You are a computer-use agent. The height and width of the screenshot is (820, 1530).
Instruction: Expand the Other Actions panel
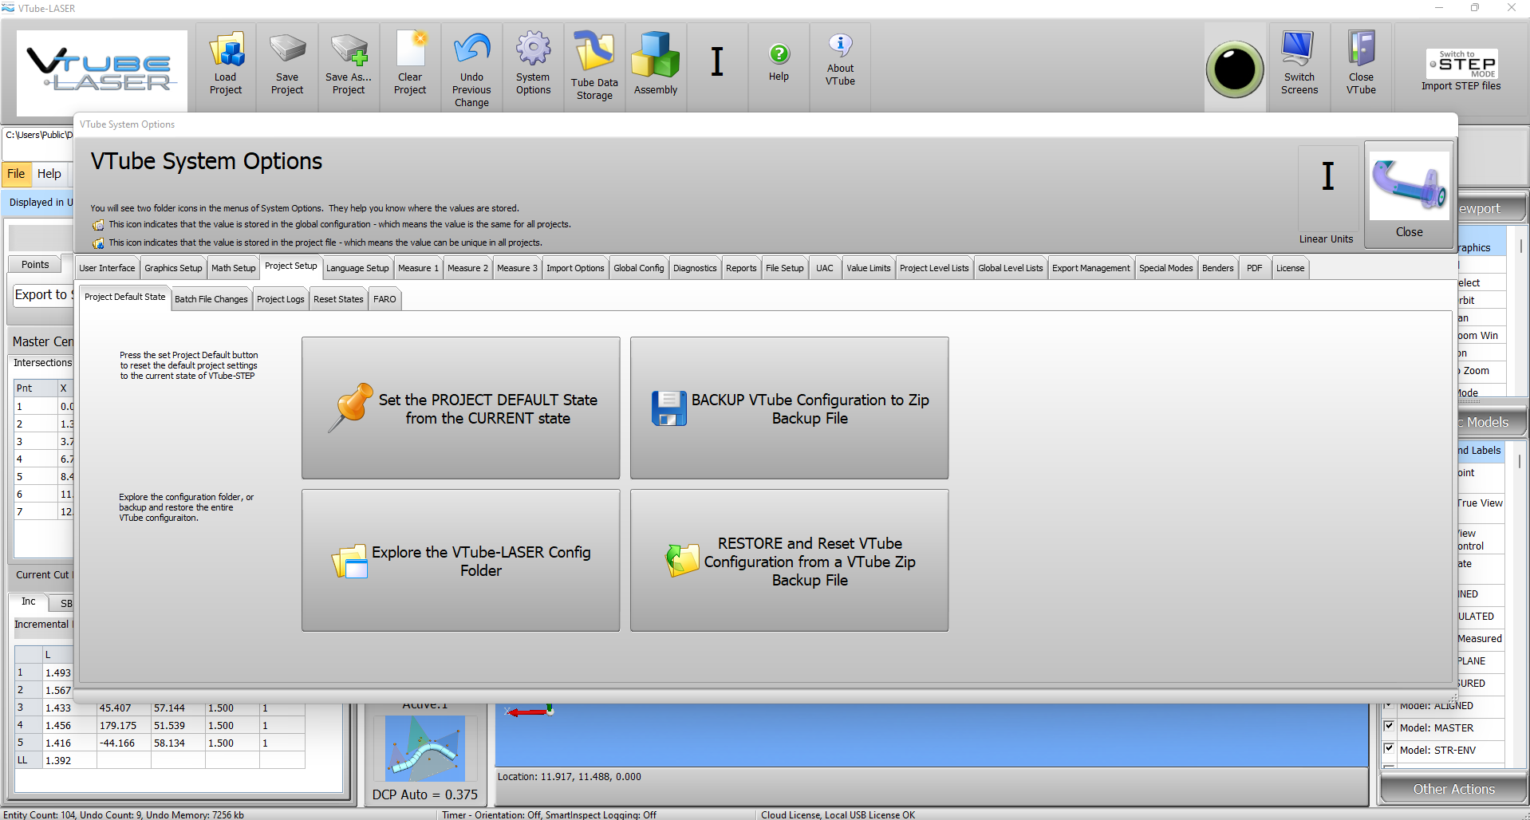click(1453, 789)
